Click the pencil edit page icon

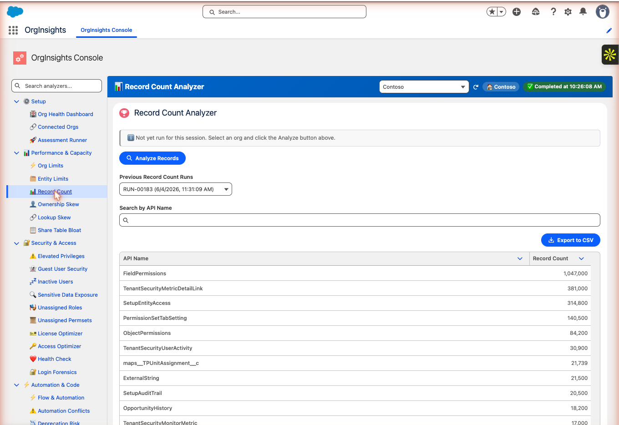(609, 30)
